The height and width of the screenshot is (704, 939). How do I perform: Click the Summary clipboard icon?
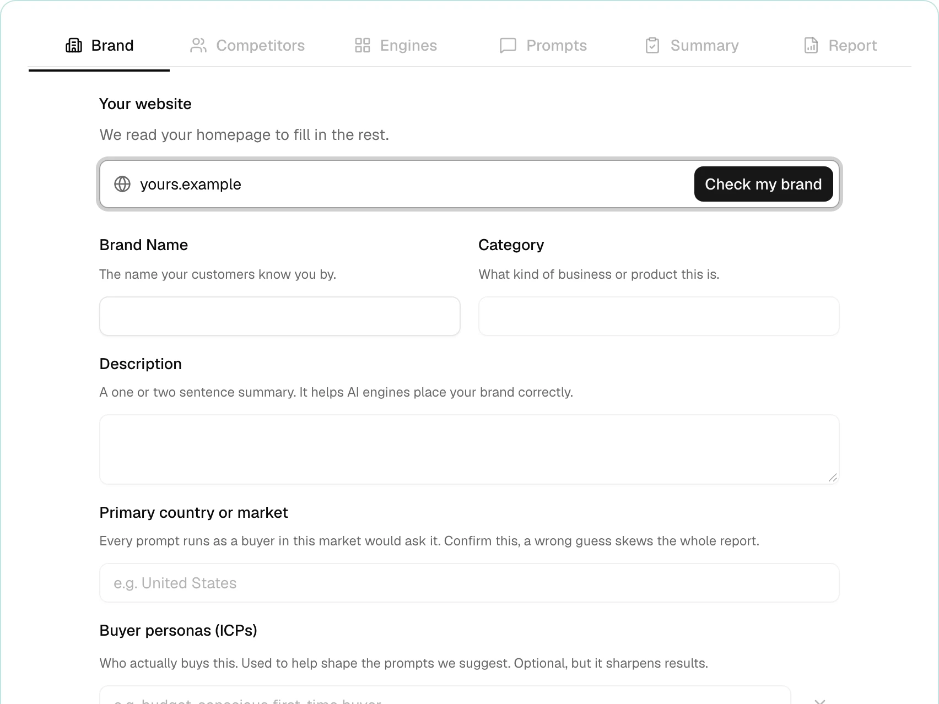652,45
